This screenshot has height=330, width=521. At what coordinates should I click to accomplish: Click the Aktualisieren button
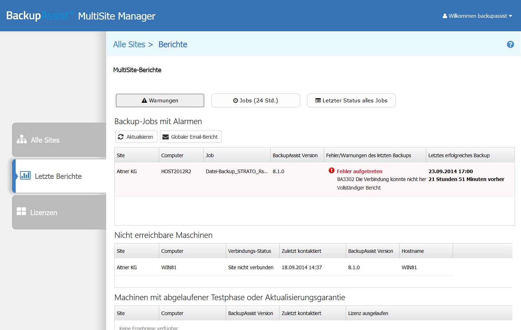pos(136,137)
